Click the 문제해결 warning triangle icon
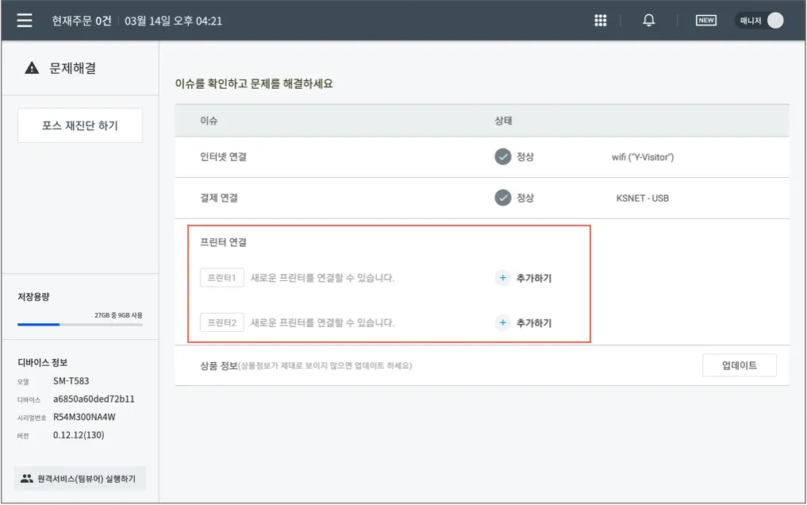Viewport: 807px width, 505px height. (32, 68)
